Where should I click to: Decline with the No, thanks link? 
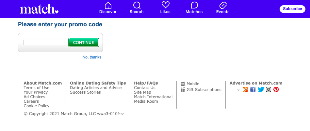tap(92, 57)
